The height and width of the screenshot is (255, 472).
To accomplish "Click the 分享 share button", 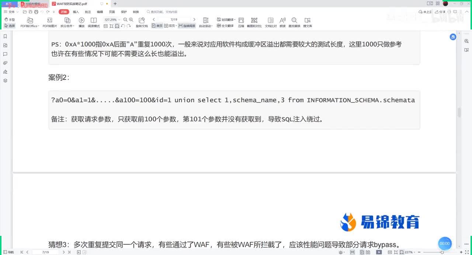I will (x=441, y=12).
